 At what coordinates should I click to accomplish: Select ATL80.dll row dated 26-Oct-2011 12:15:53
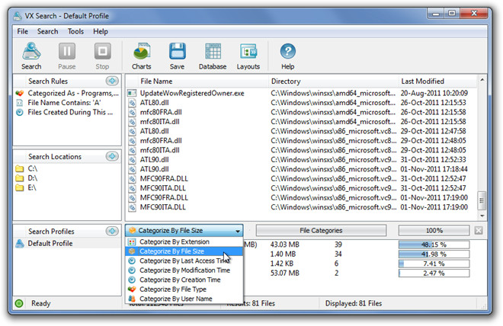pos(301,103)
